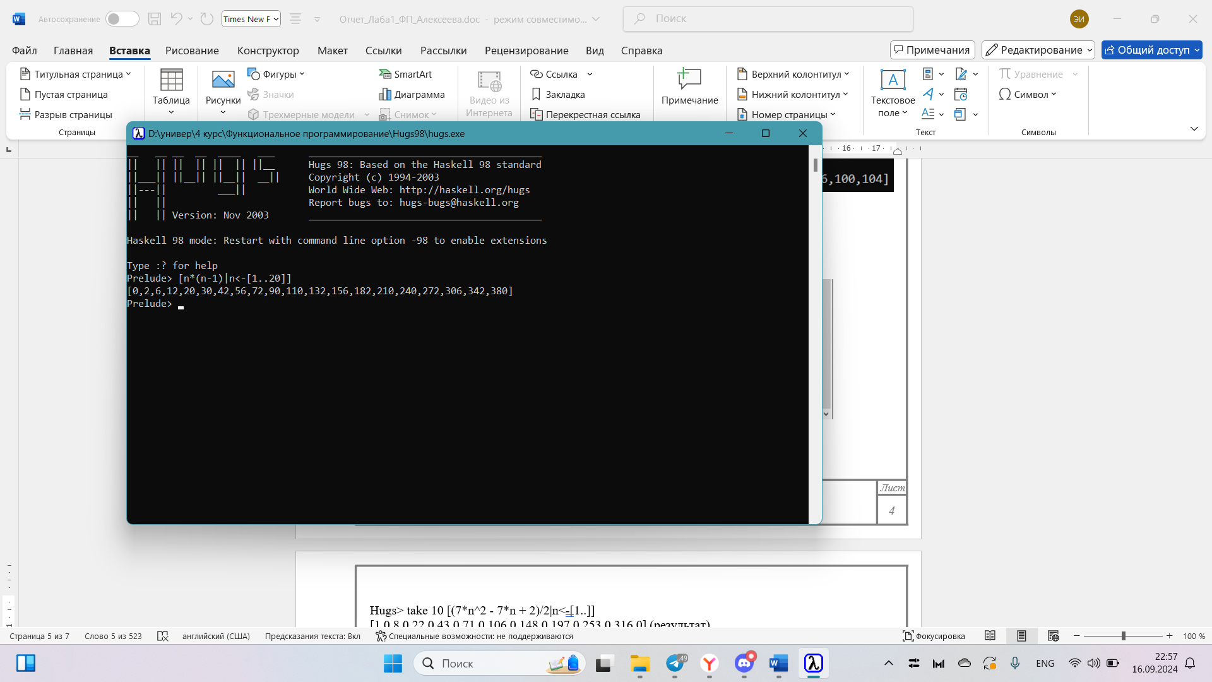
Task: Click the hugs.exe console scrollbar thumb
Action: coord(816,165)
